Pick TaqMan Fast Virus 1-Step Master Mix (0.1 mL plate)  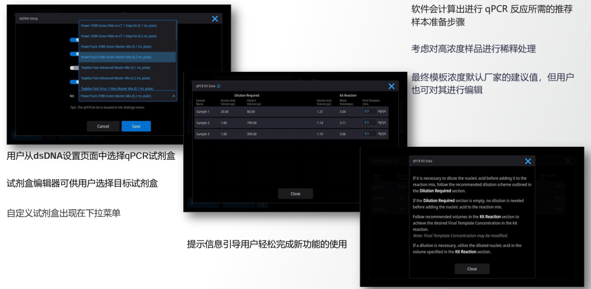tap(127, 88)
